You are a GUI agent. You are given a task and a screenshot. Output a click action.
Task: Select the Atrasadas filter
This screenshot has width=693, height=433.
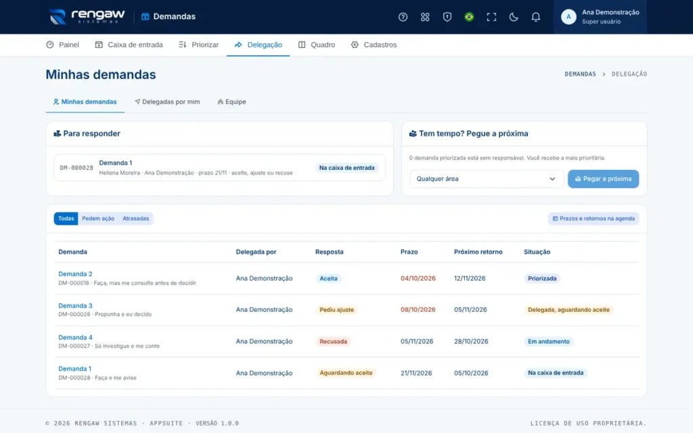coord(135,219)
